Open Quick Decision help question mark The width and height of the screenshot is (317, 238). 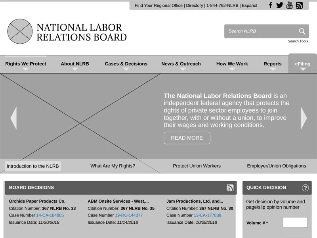305,188
